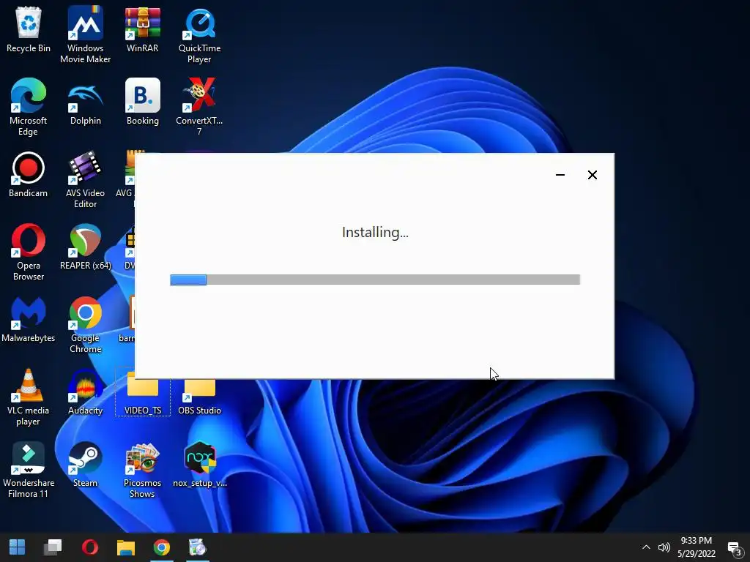
Task: Open the Recycle Bin desktop icon
Action: coord(29,29)
